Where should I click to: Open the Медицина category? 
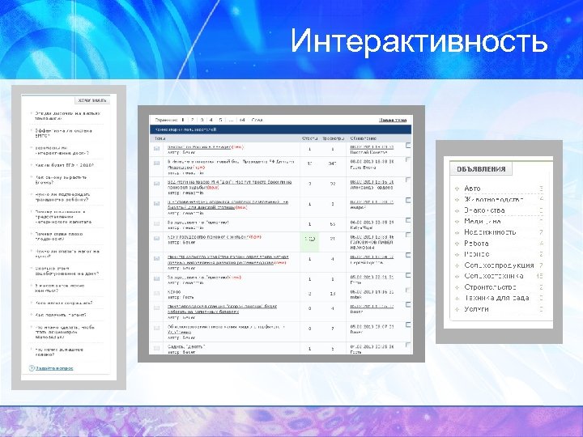483,222
